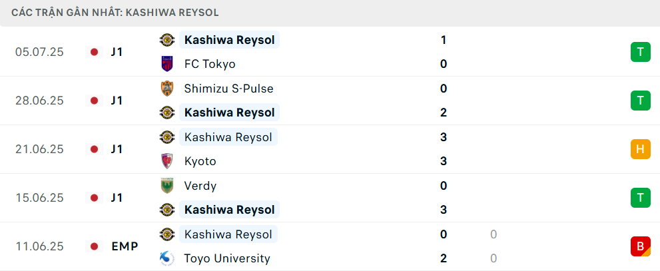
Task: Click the Toyo University logo icon
Action: 167,258
